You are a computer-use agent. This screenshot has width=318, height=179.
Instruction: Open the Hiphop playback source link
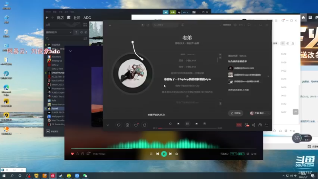242,56
